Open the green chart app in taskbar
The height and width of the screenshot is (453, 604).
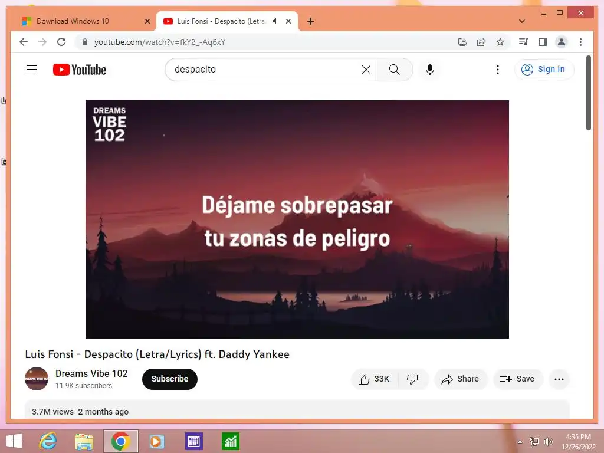[x=231, y=441]
